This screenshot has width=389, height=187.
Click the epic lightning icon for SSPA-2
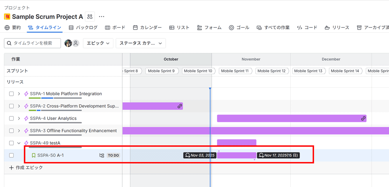(x=26, y=106)
